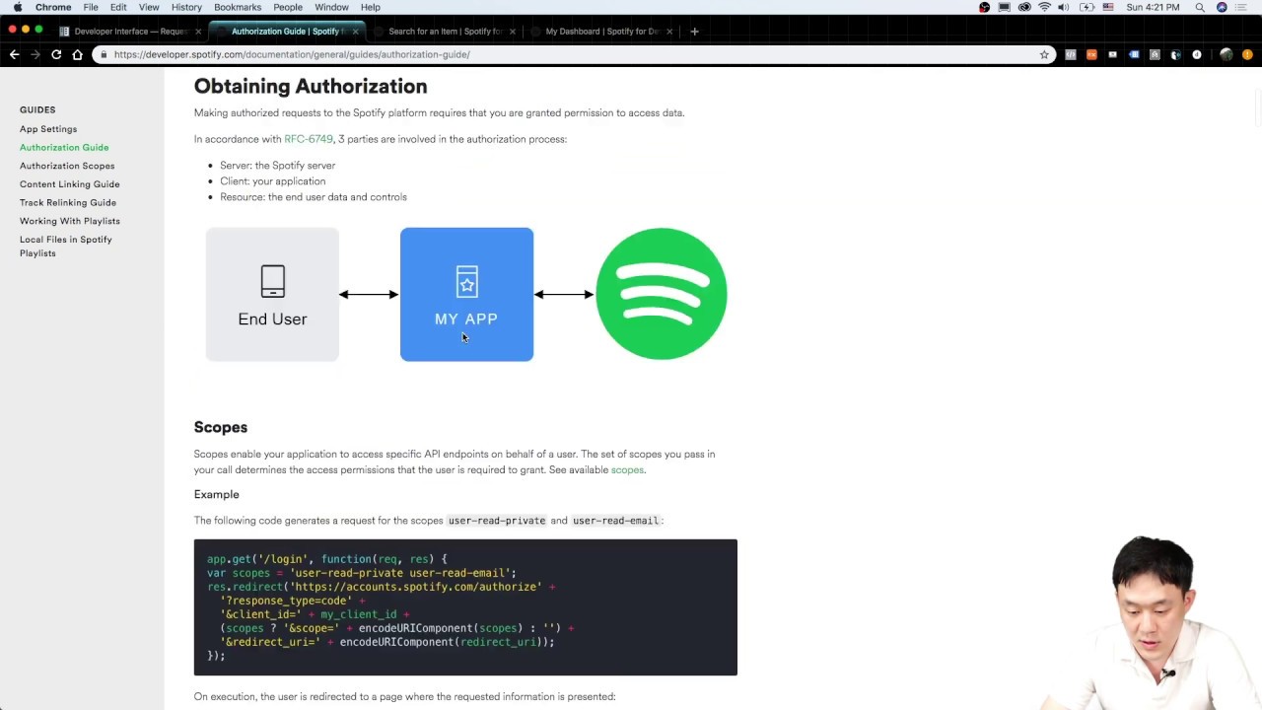The height and width of the screenshot is (710, 1262).
Task: Open the Window menu
Action: pyautogui.click(x=331, y=7)
